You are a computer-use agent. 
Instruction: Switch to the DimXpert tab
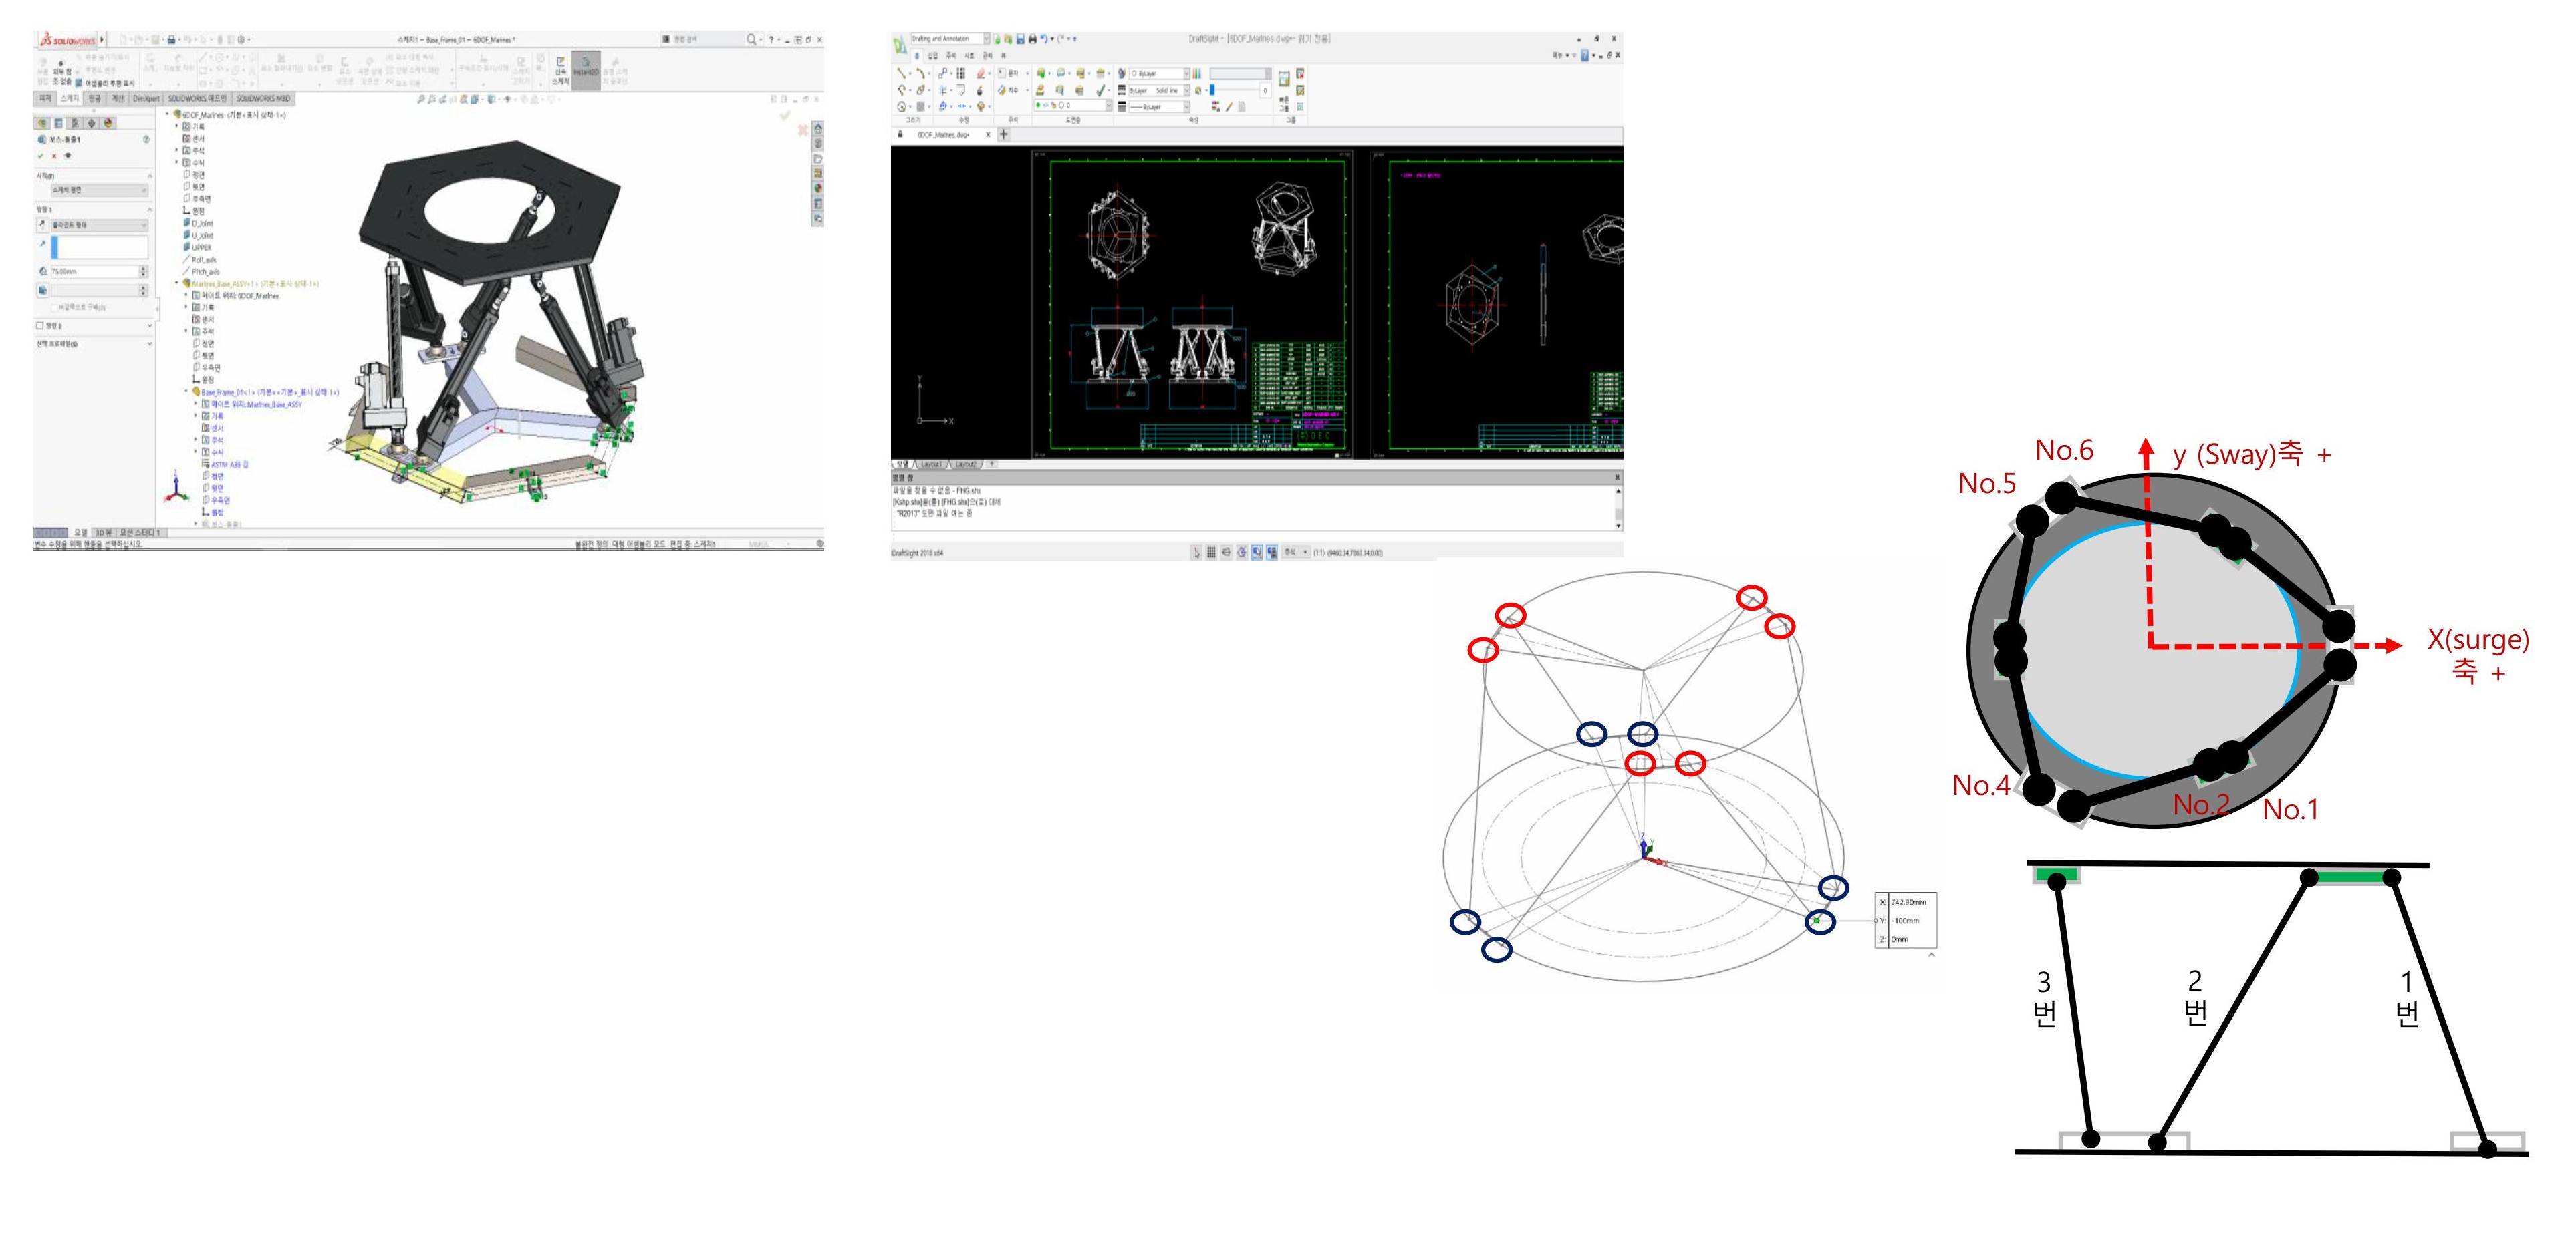tap(146, 99)
